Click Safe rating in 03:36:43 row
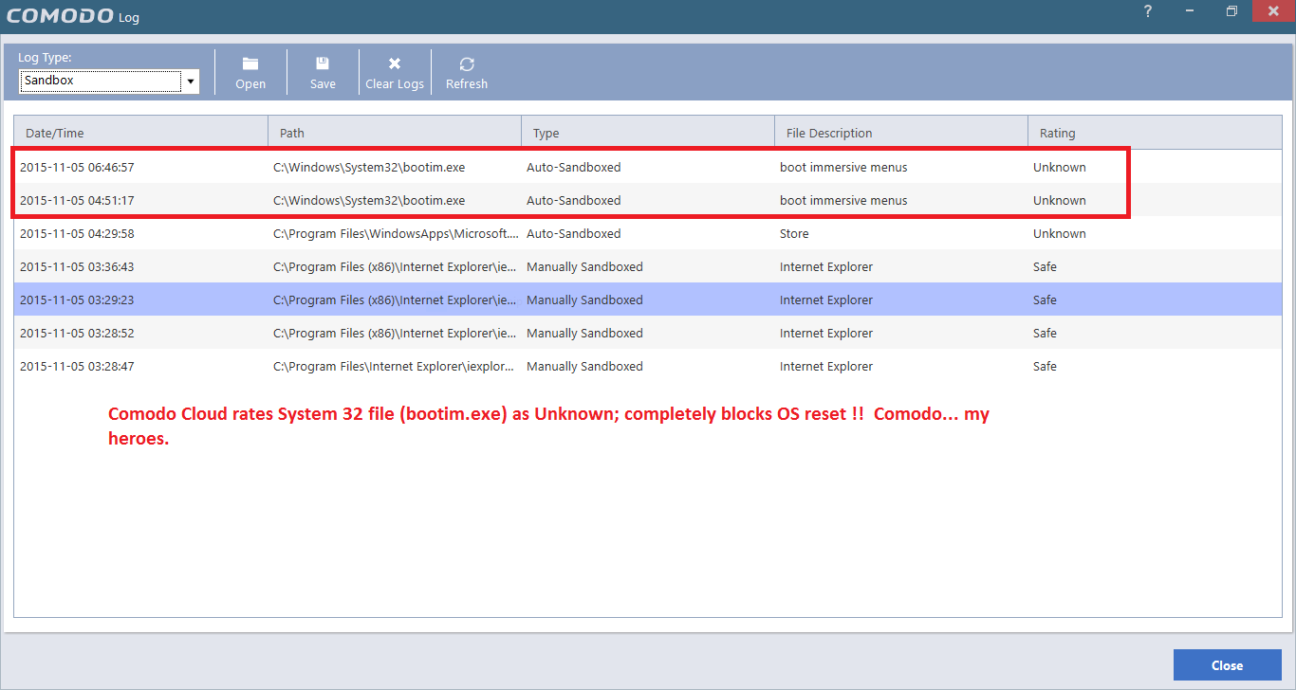 coord(1045,267)
